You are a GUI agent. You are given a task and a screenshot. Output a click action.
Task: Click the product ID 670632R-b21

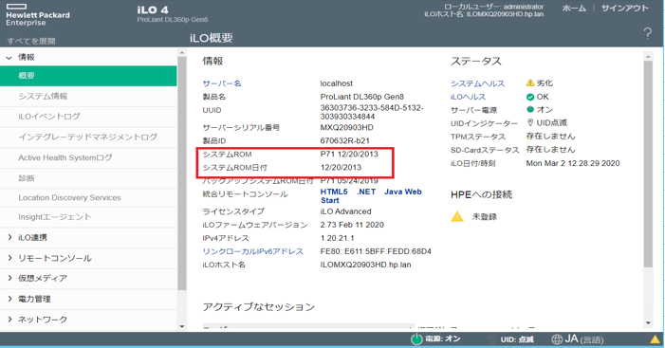click(344, 140)
